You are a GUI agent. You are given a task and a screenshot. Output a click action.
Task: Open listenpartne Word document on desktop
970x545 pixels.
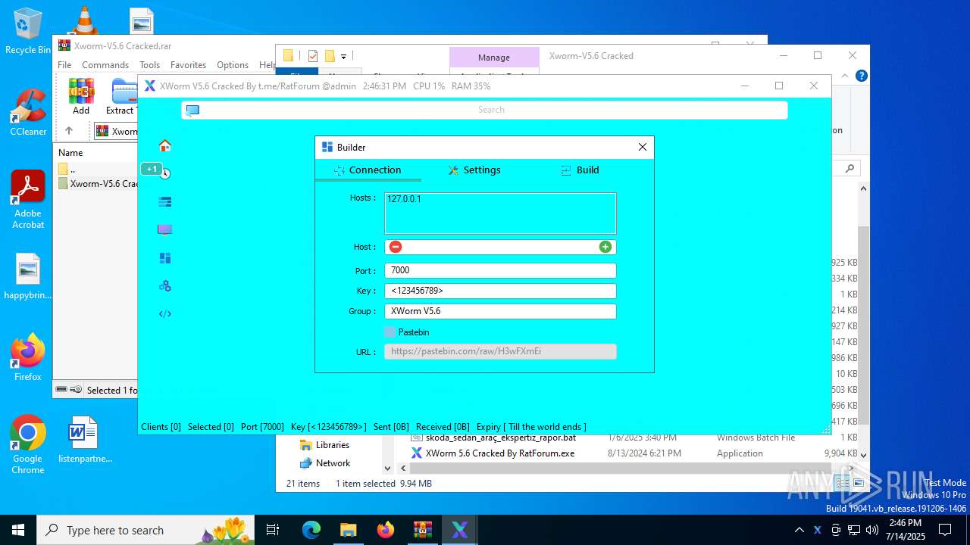[x=84, y=439]
